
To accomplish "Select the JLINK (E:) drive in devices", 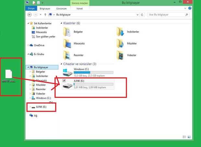I will (88, 84).
